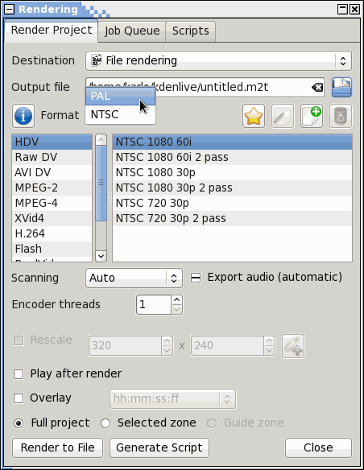Click the window menu icon in title bar
The height and width of the screenshot is (470, 364).
(x=9, y=9)
